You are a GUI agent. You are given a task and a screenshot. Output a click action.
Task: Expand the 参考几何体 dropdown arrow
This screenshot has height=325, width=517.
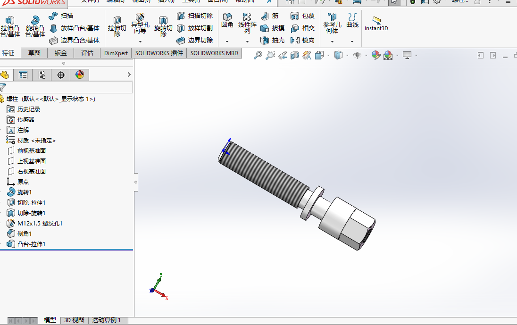click(332, 42)
